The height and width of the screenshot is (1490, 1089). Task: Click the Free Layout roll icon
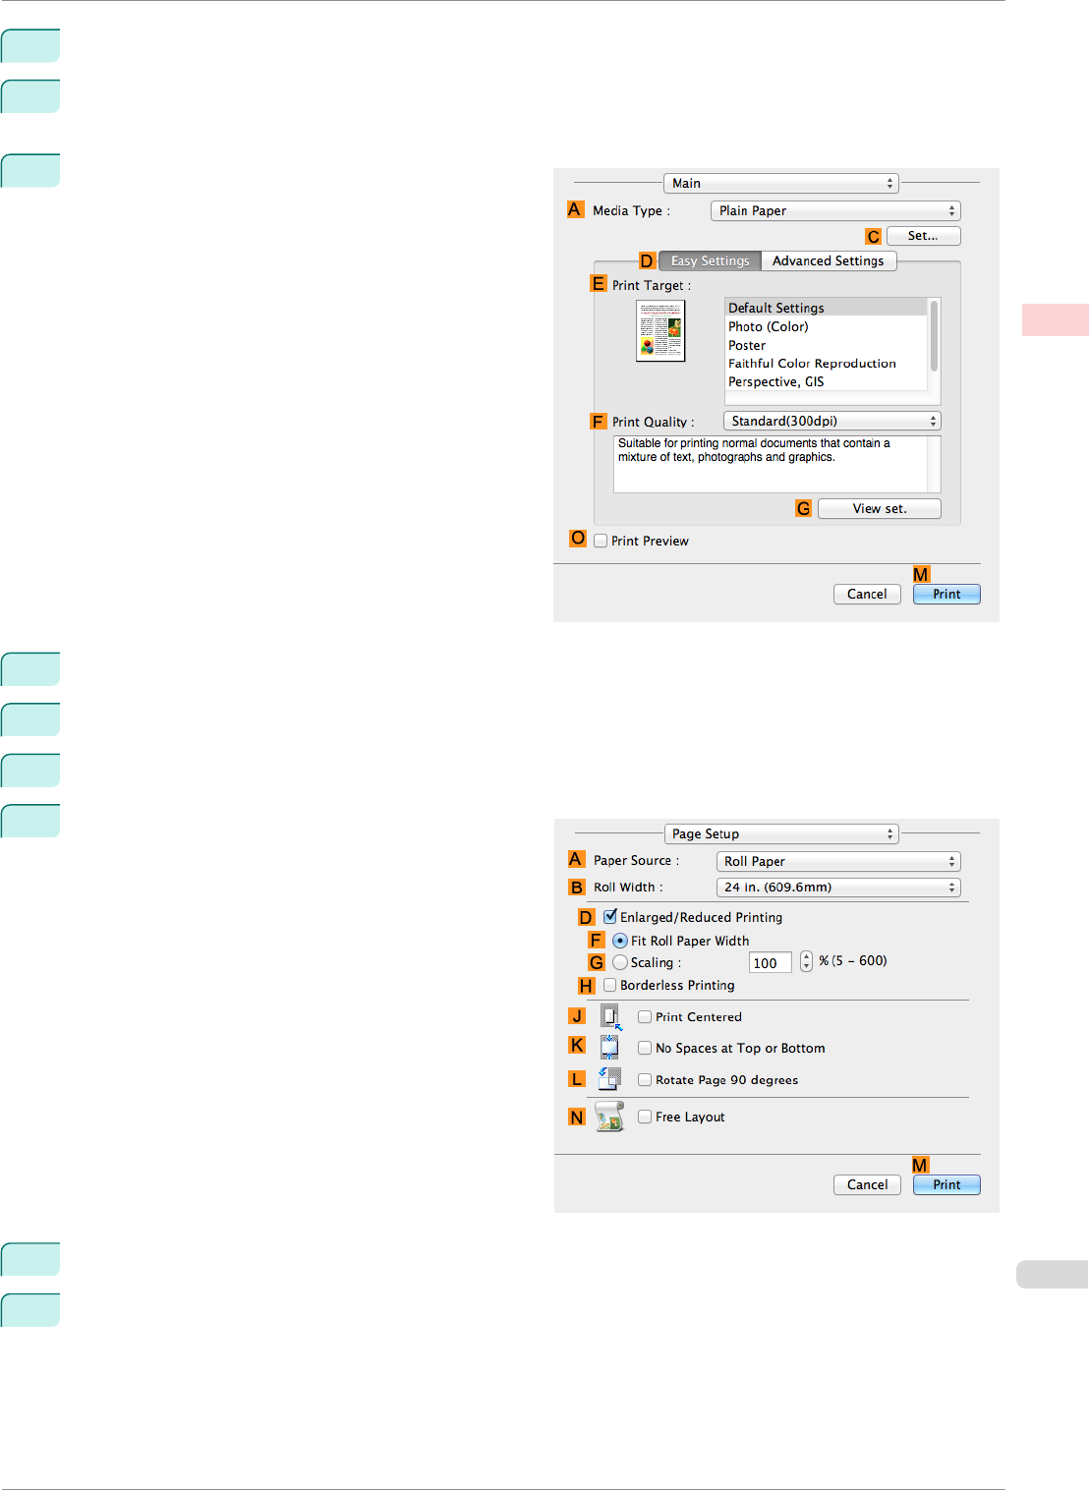(x=609, y=1117)
